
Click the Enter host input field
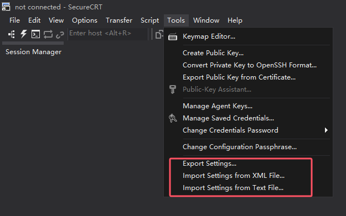tap(108, 34)
